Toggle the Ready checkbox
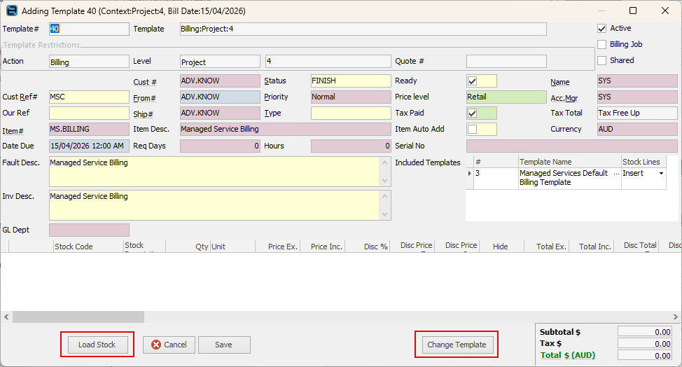Viewport: 682px width, 367px height. (473, 81)
